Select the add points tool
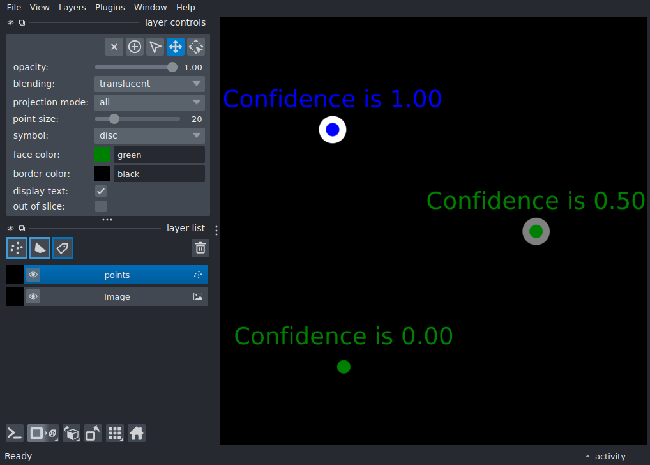Screen dimensions: 650x465 pyautogui.click(x=135, y=47)
